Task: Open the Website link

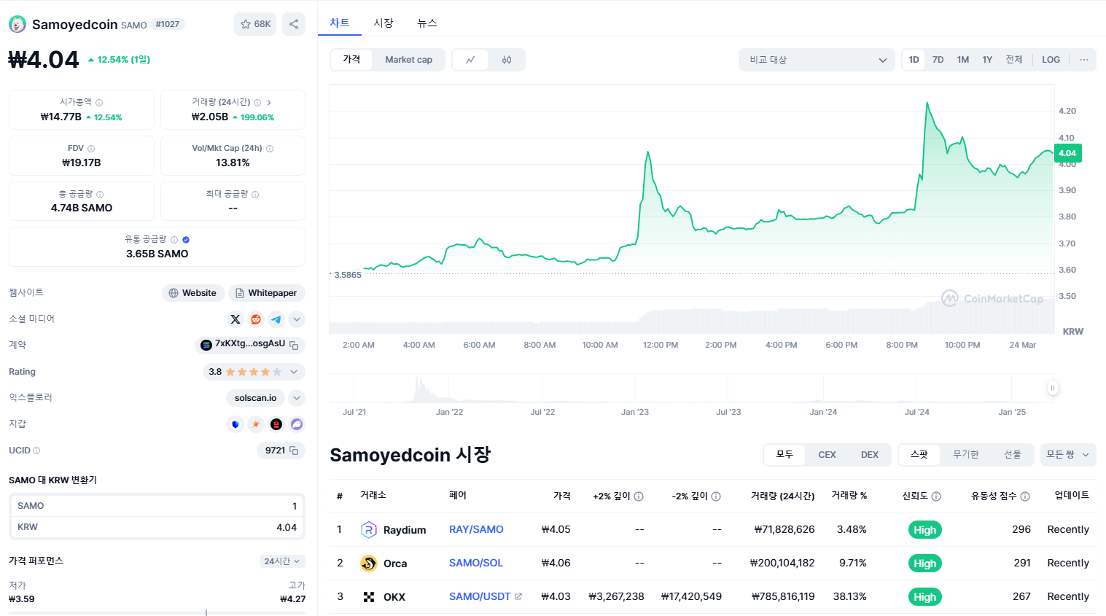Action: [x=192, y=293]
